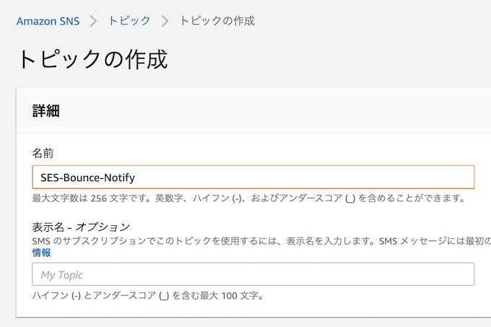
Task: Click the SMS subscription description text
Action: click(261, 241)
